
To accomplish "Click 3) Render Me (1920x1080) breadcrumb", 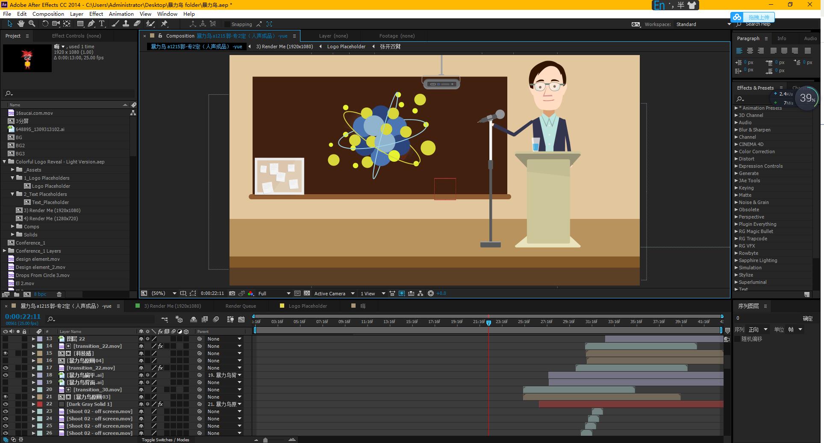I will (285, 47).
